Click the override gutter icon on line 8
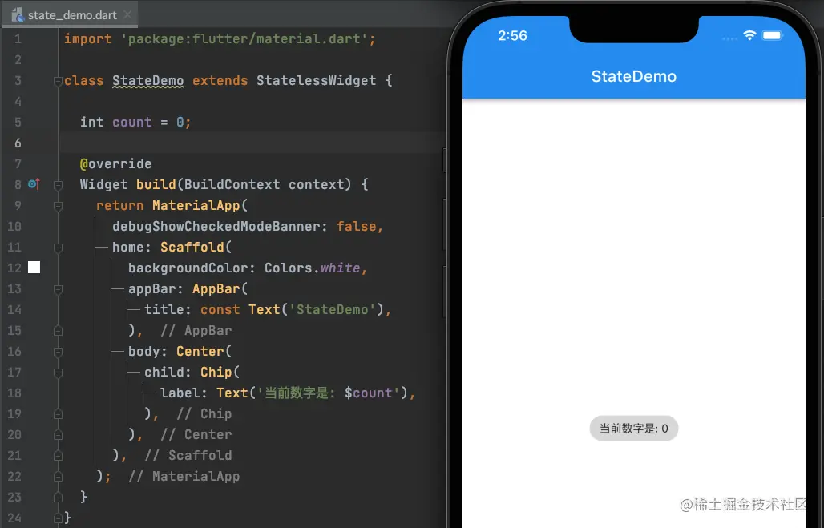824x528 pixels. [x=34, y=184]
